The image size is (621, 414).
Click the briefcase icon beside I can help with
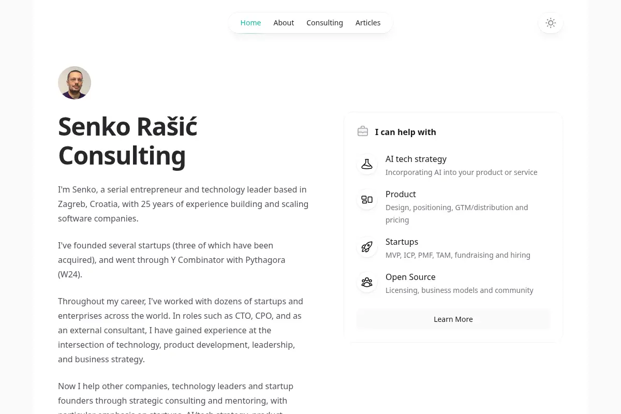point(363,131)
